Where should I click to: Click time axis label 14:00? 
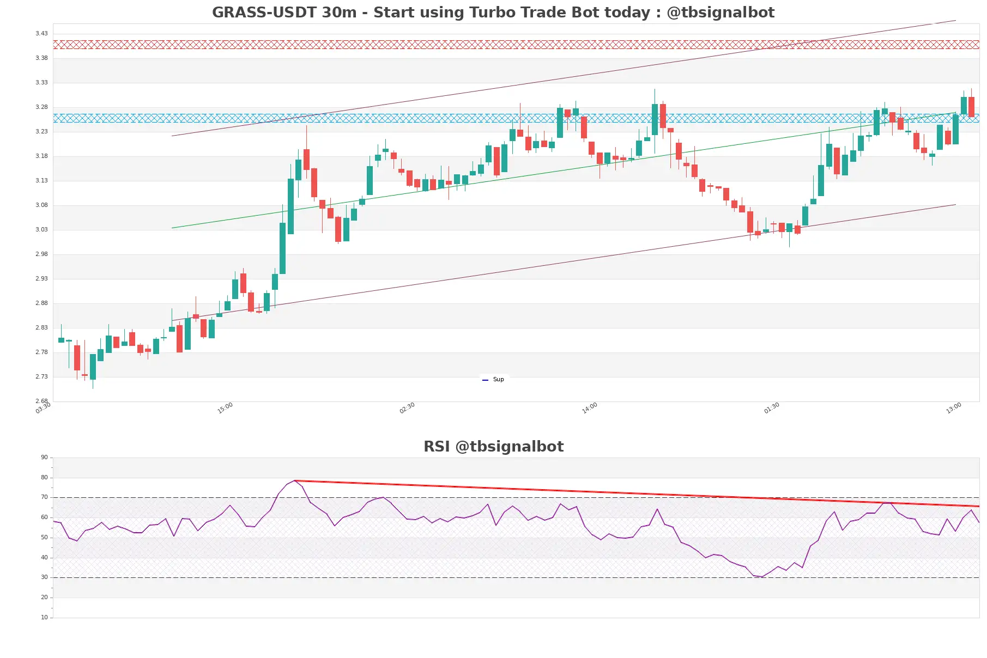[590, 408]
